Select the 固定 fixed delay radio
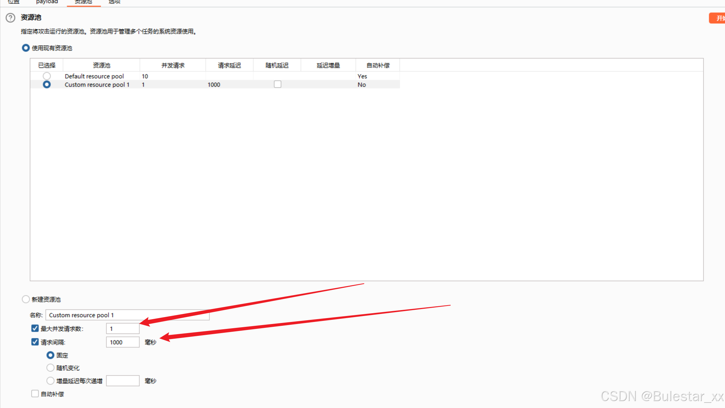Image resolution: width=725 pixels, height=408 pixels. 51,355
